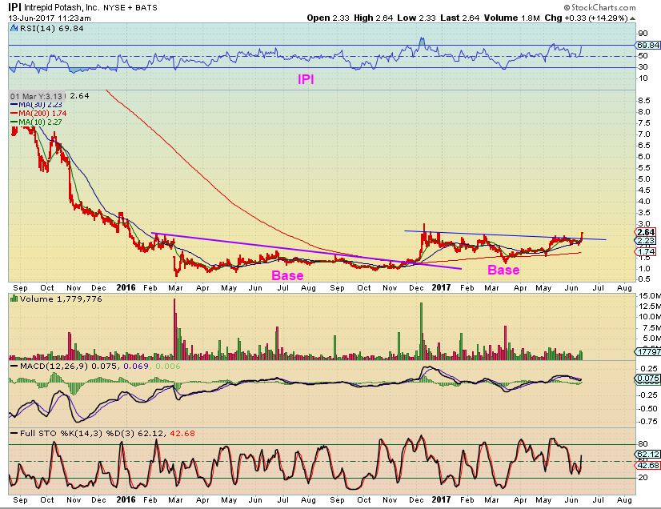Image resolution: width=661 pixels, height=509 pixels.
Task: Click the 2.64 last-price tag on the price axis
Action: 646,232
